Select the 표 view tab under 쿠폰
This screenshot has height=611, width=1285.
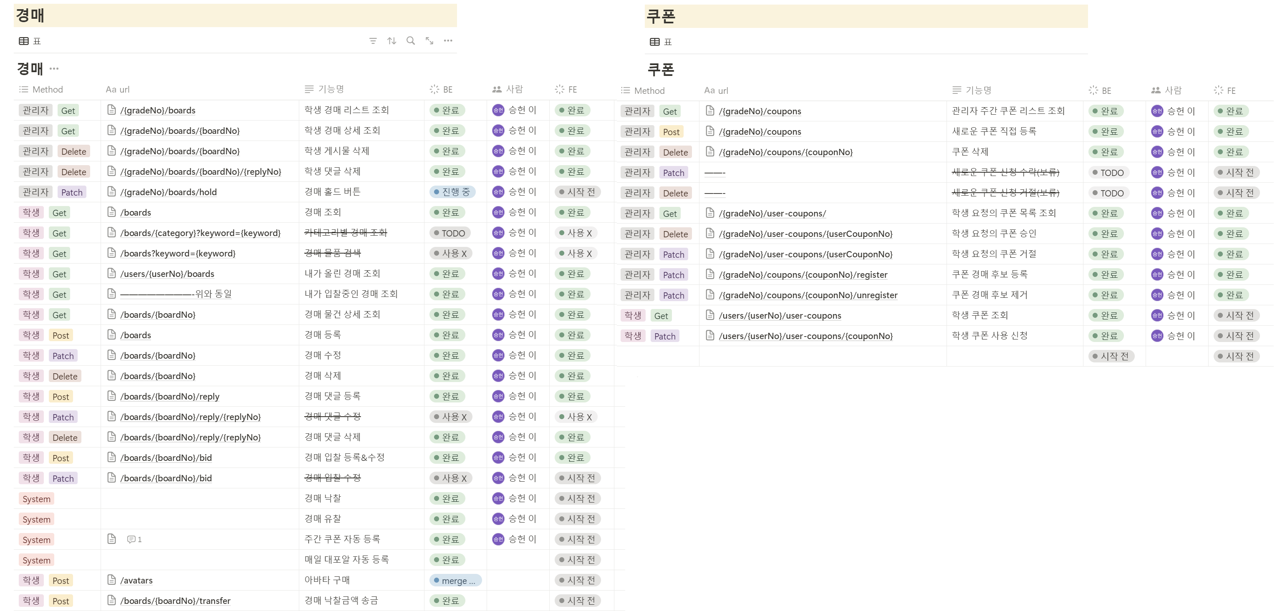661,42
